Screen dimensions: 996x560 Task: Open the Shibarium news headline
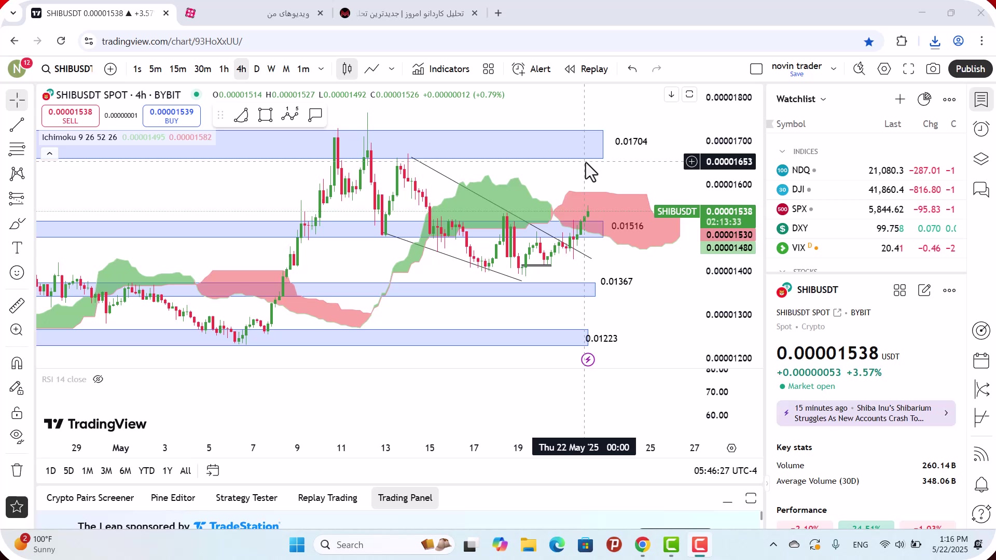pos(866,413)
